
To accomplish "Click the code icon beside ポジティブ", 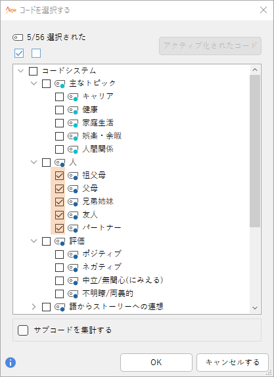I will (x=73, y=254).
